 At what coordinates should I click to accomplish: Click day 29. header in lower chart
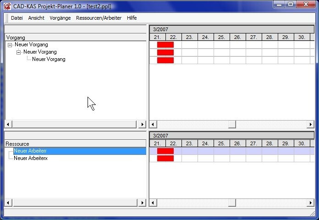[286, 143]
